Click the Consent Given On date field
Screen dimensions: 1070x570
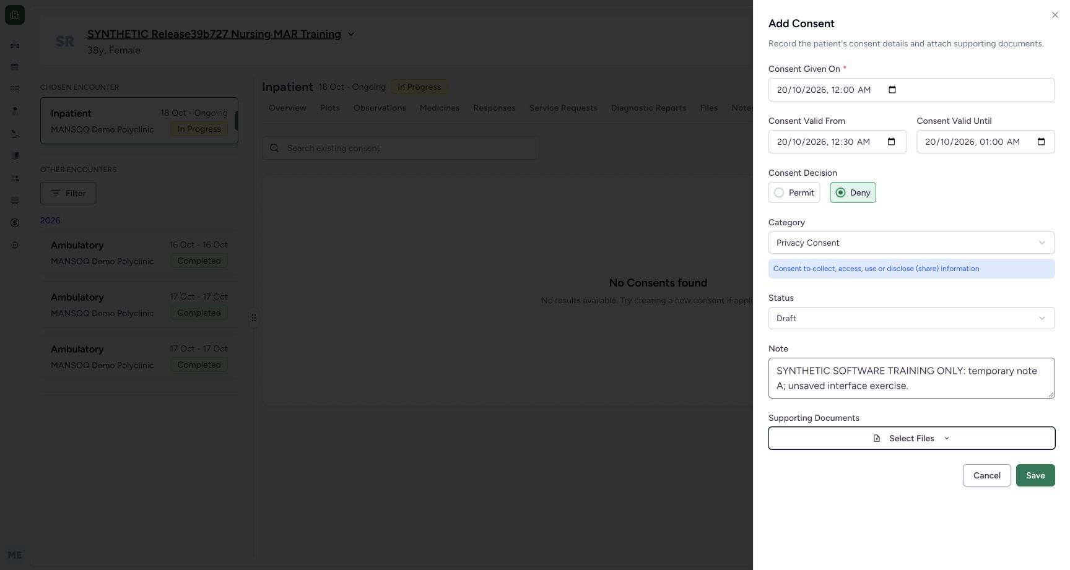pos(911,90)
